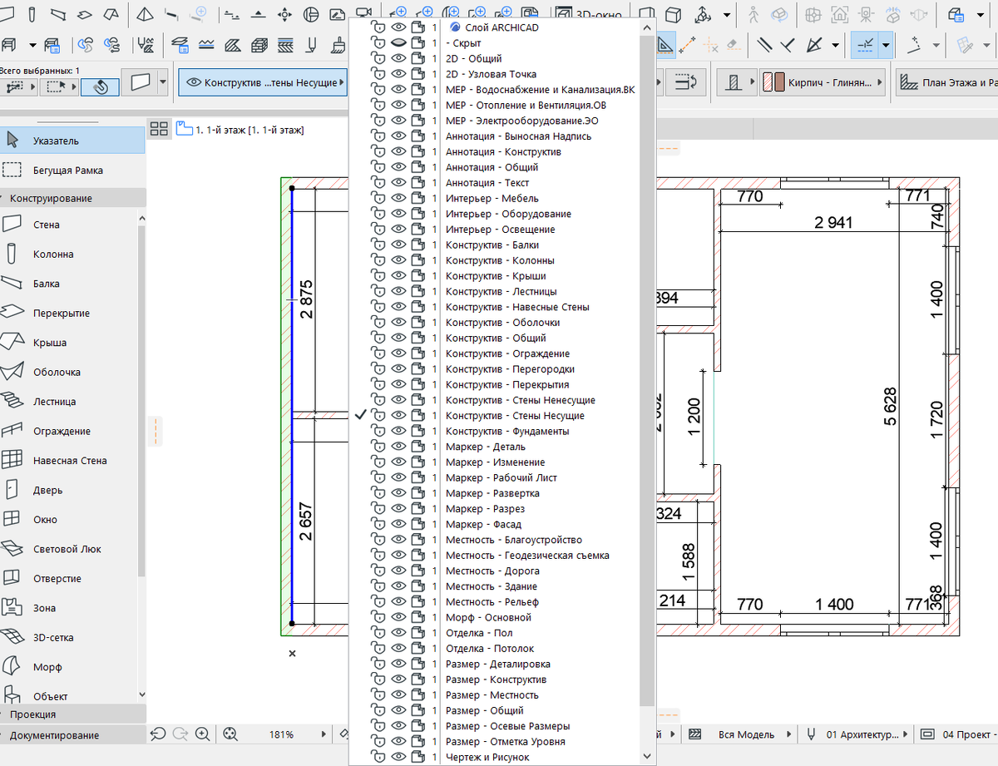Click the previous zoom icon

pos(158,734)
